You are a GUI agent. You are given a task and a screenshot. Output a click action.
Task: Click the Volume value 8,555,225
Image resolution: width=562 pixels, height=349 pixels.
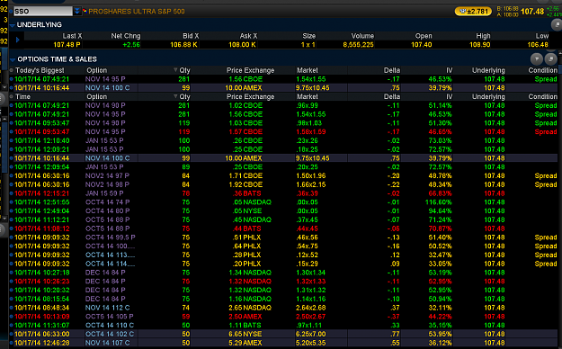pyautogui.click(x=358, y=45)
